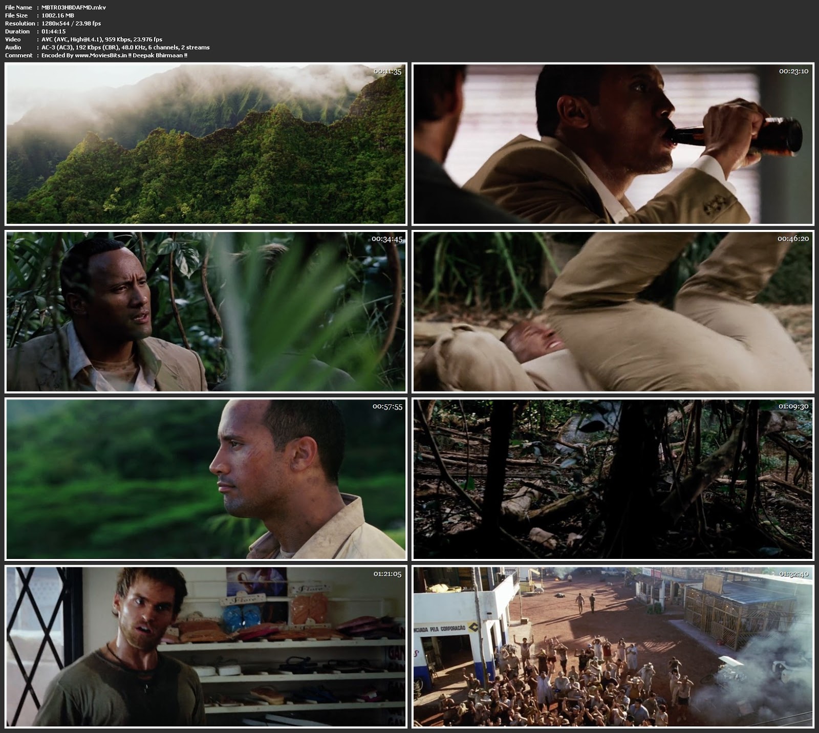
Task: Open thumbnail of man in shoe store
Action: [205, 646]
